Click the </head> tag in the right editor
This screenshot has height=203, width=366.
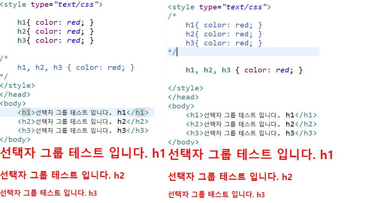(183, 97)
